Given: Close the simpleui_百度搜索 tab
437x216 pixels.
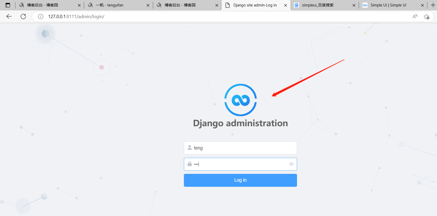Looking at the screenshot, I should pos(354,5).
